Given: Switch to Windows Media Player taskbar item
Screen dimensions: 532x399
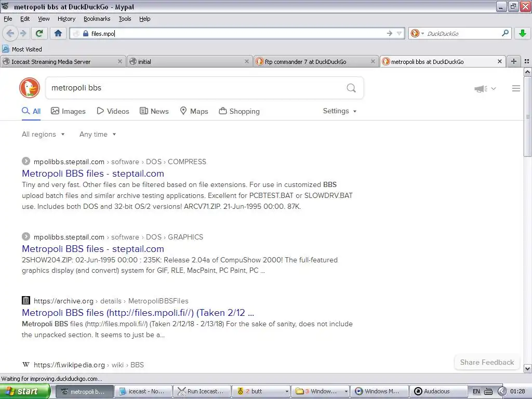Looking at the screenshot, I should coord(379,391).
